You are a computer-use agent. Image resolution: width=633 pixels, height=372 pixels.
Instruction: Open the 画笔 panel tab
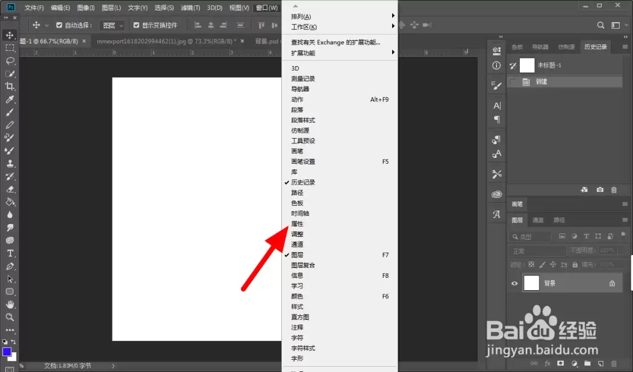tap(517, 204)
